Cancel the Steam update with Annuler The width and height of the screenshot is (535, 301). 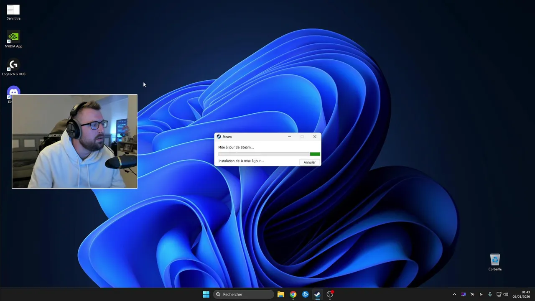pos(309,162)
